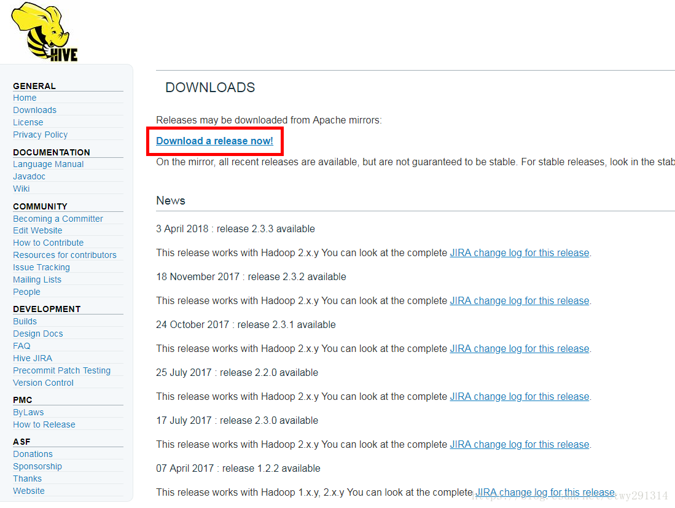
Task: Open How to Contribute
Action: [48, 243]
